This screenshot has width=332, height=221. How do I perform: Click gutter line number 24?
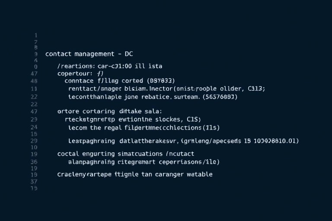point(35,127)
